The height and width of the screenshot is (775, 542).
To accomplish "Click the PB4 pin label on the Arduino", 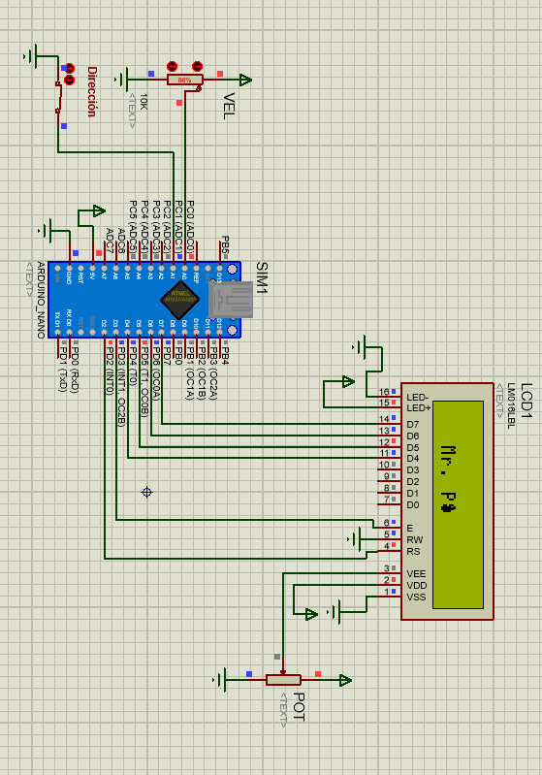I will tap(225, 356).
